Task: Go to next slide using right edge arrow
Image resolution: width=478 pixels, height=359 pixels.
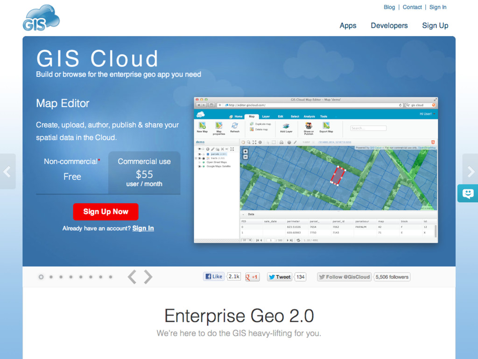Action: click(471, 172)
